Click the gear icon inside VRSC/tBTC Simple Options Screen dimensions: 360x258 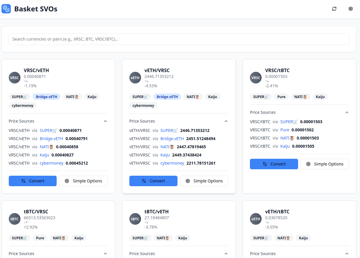pyautogui.click(x=308, y=164)
